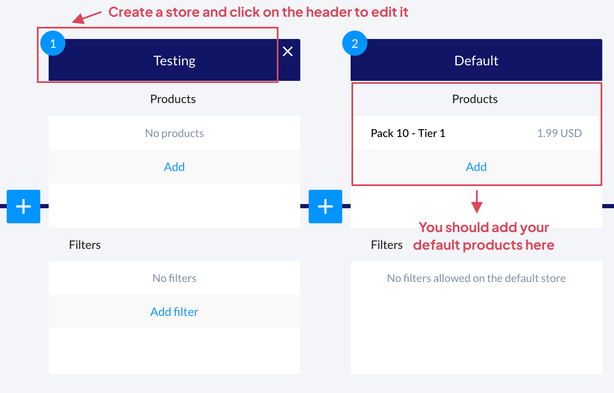Remove the Testing store with the X icon

(x=288, y=52)
